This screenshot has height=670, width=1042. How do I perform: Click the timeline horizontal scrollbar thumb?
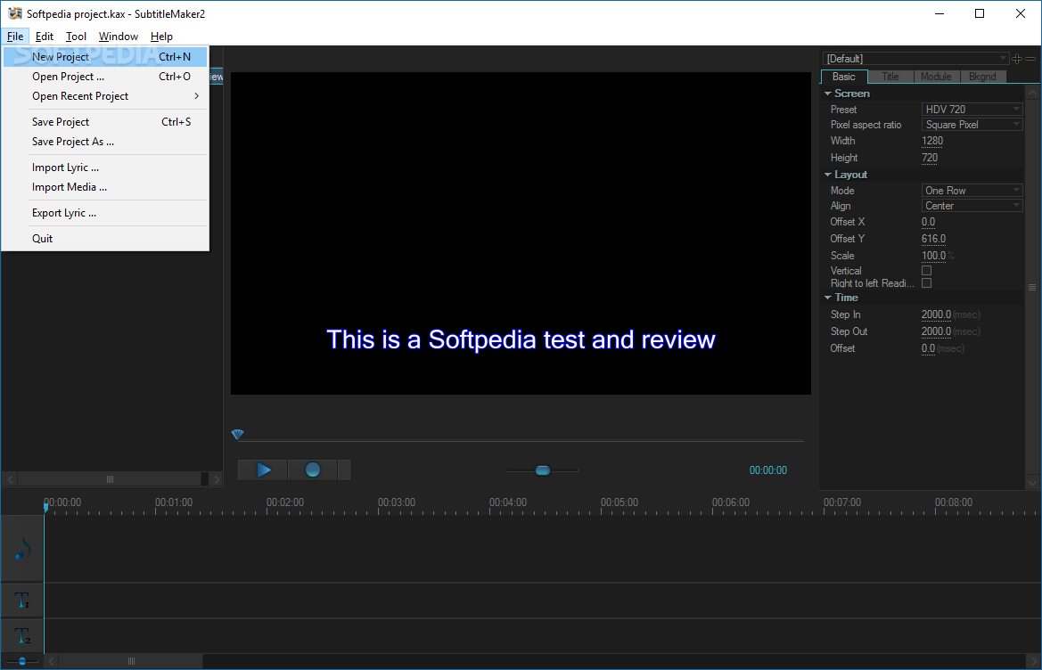click(x=131, y=661)
